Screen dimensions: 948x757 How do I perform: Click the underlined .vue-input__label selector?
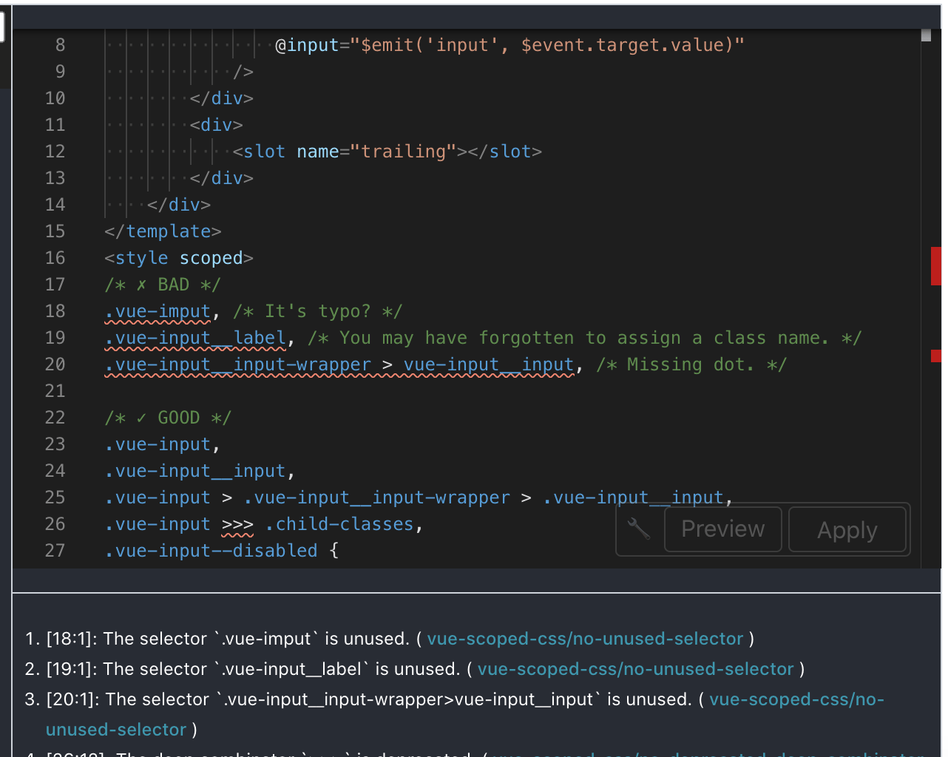(x=195, y=338)
